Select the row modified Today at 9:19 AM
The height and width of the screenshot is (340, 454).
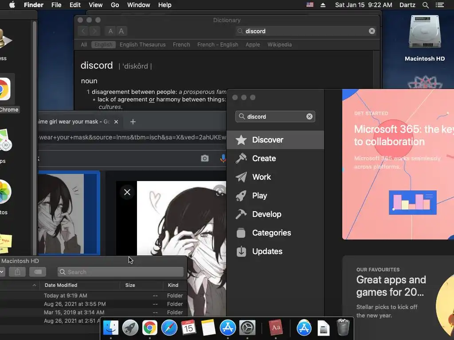pyautogui.click(x=93, y=295)
